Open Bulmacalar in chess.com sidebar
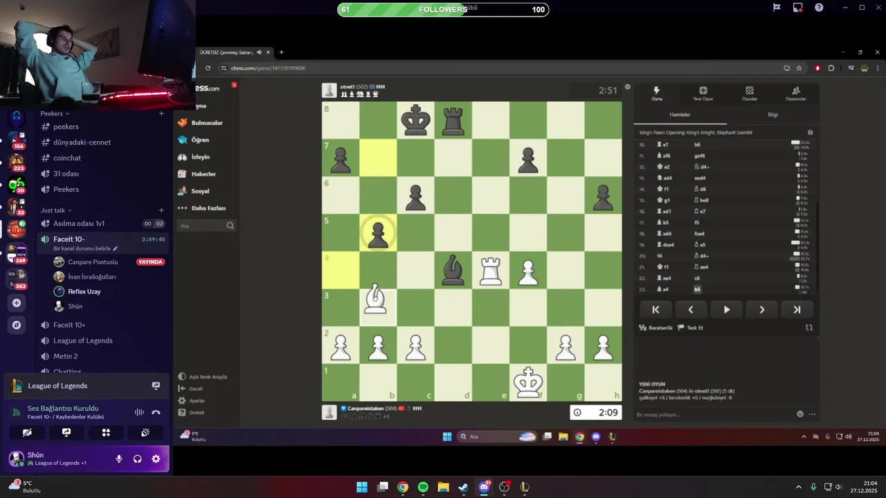 pos(201,122)
